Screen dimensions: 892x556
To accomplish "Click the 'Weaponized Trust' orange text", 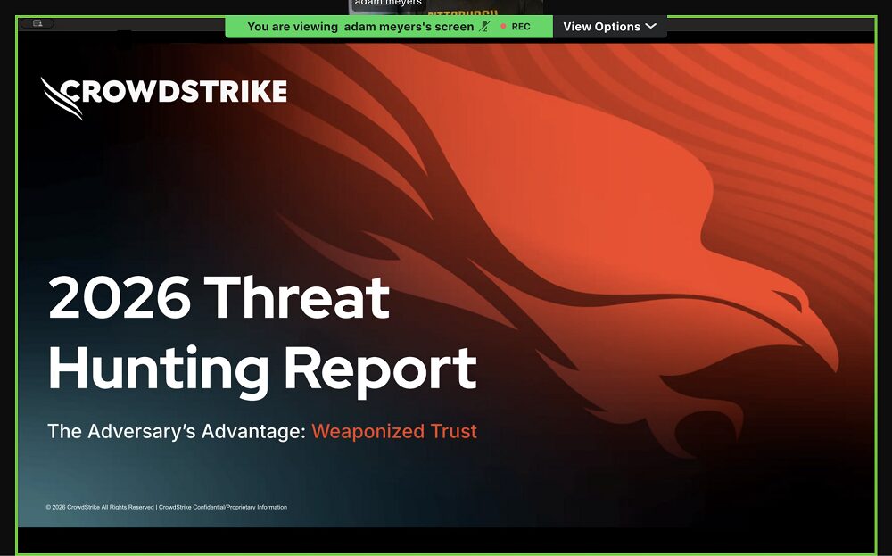I will coord(394,431).
